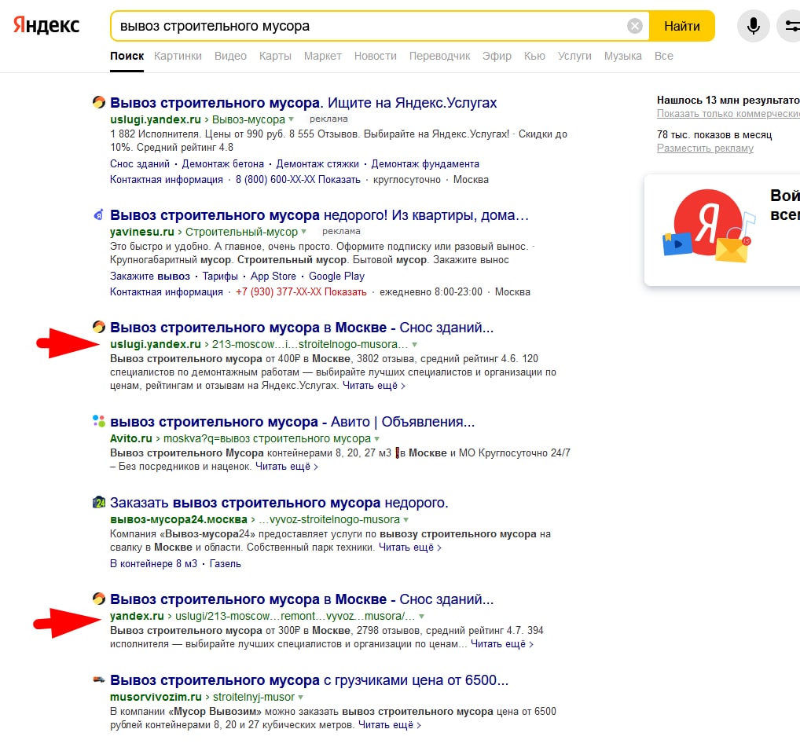Open the Закажите вывоз sitelink

[x=150, y=276]
